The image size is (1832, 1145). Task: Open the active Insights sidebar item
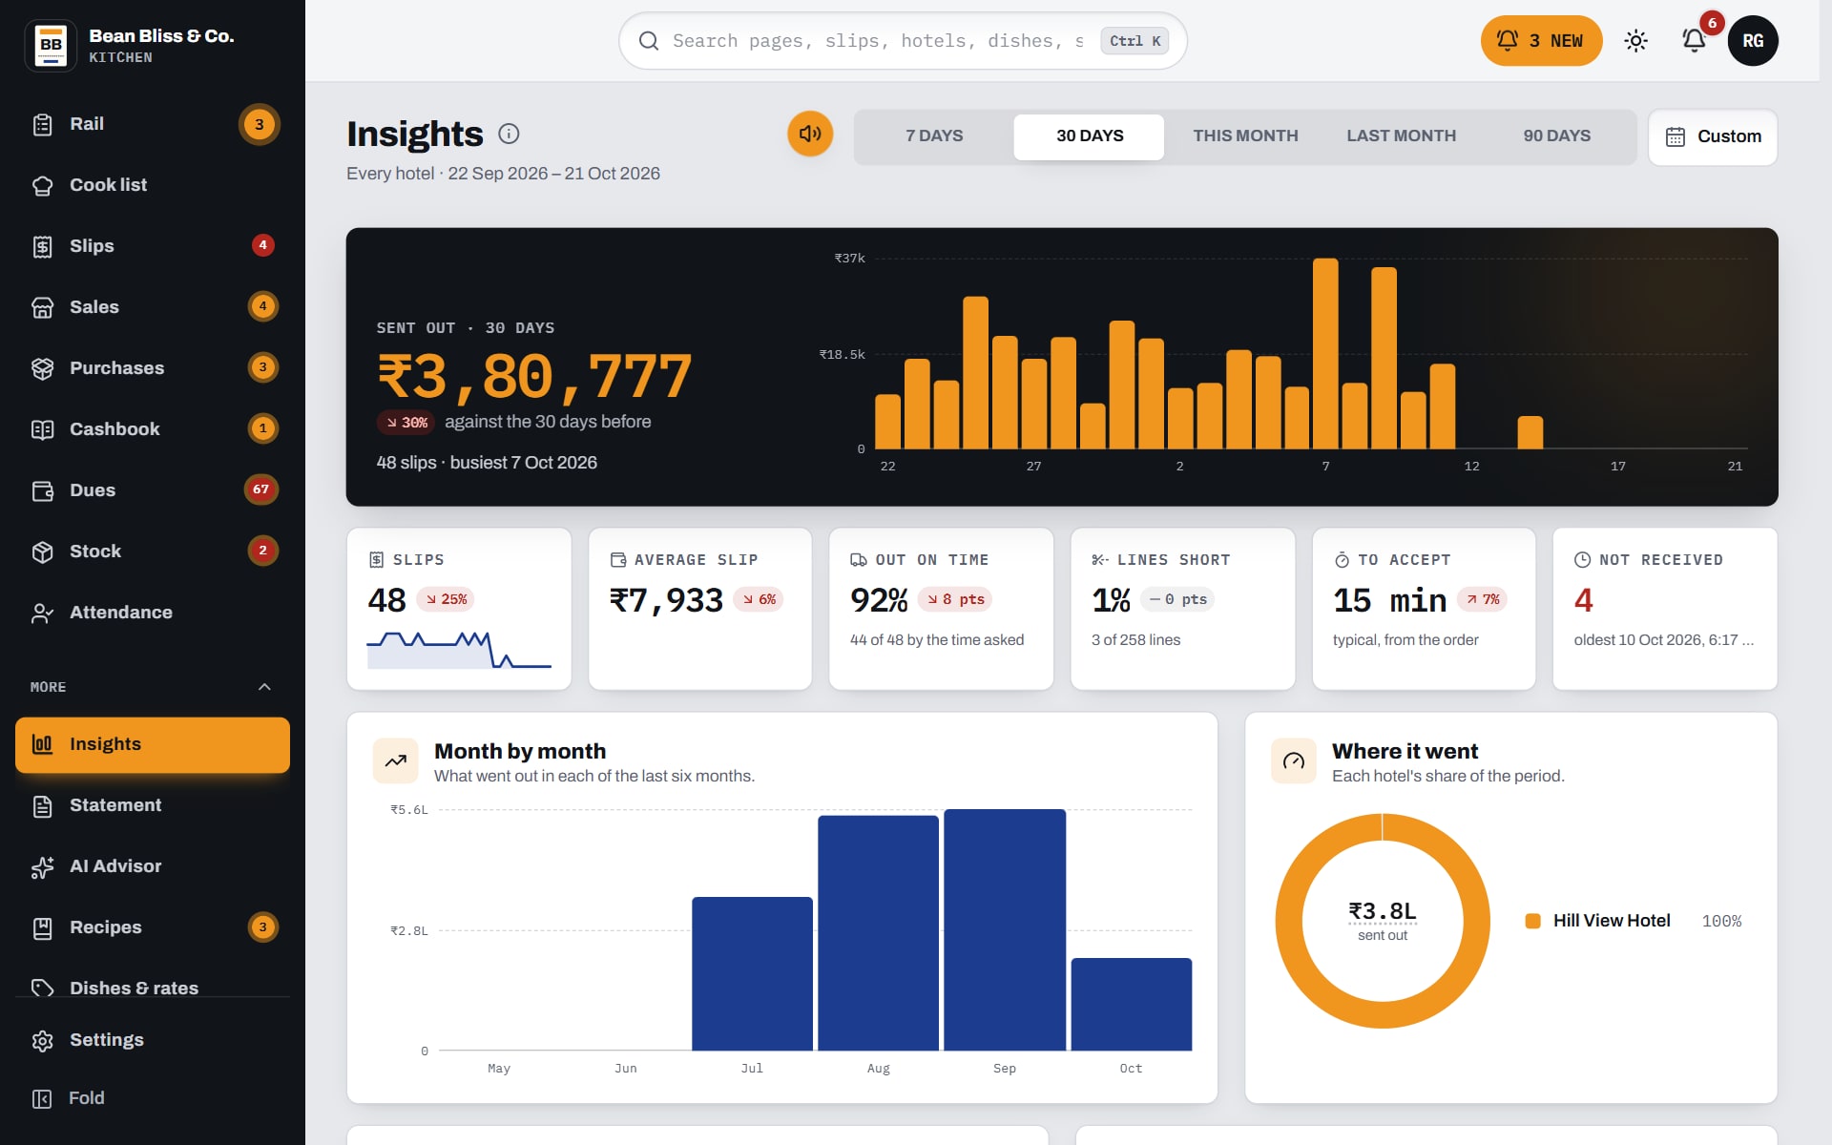pyautogui.click(x=153, y=744)
